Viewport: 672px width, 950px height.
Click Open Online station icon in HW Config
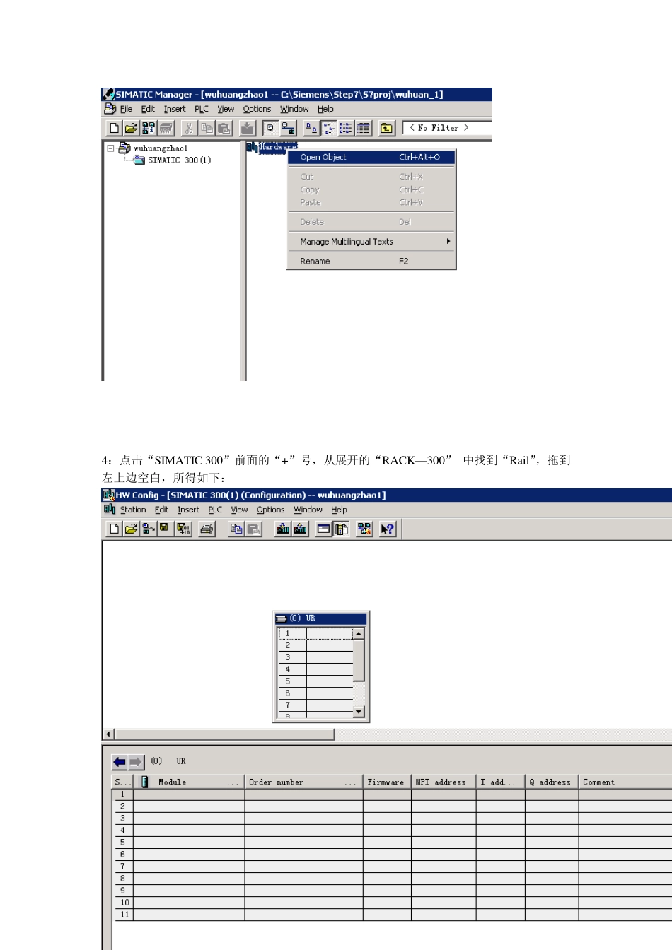point(149,529)
